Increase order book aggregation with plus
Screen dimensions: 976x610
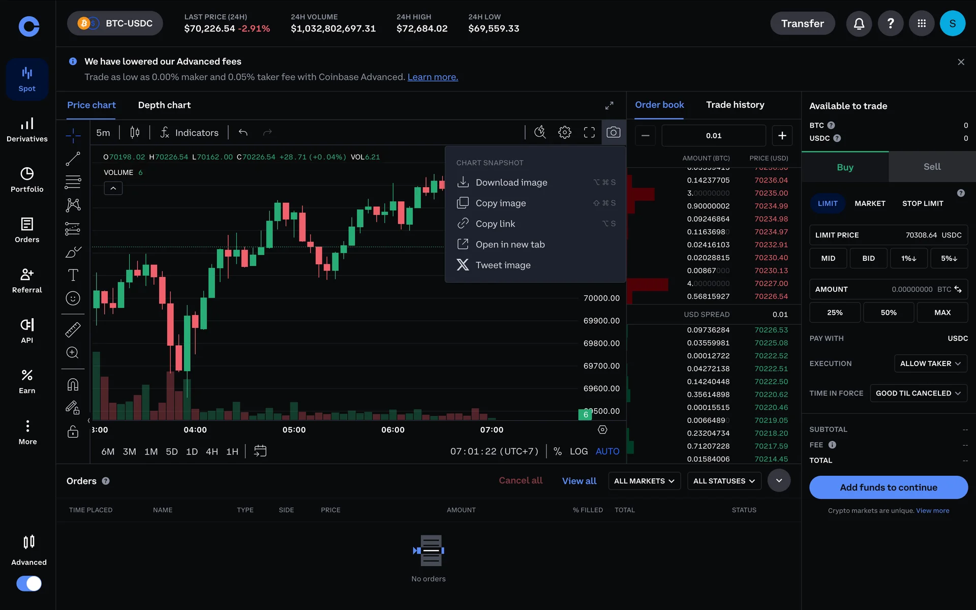click(782, 136)
